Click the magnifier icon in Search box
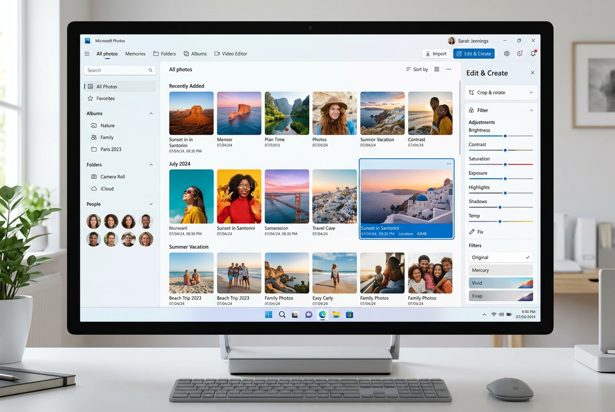Image resolution: width=615 pixels, height=412 pixels. (150, 70)
